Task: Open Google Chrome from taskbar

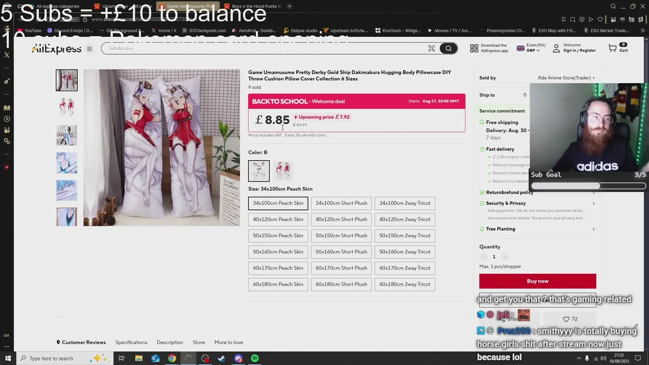Action: click(x=172, y=358)
